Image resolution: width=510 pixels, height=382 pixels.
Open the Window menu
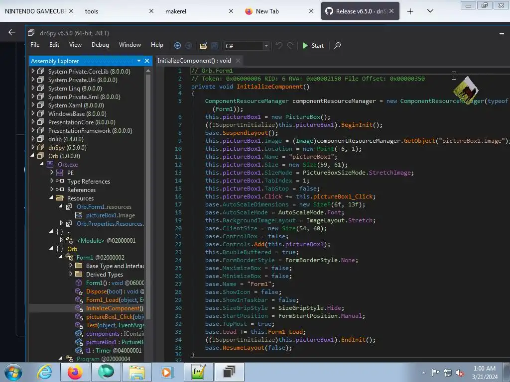tap(130, 45)
